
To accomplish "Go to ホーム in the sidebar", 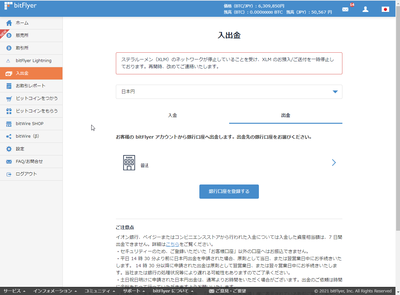I will pos(31,23).
